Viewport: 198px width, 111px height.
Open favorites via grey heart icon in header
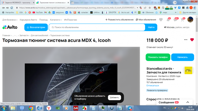pyautogui.click(x=161, y=20)
